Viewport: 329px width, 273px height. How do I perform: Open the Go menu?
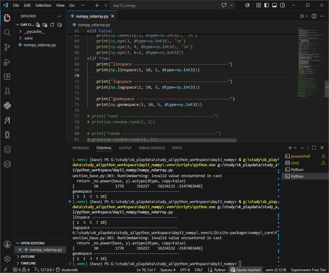coord(72,5)
